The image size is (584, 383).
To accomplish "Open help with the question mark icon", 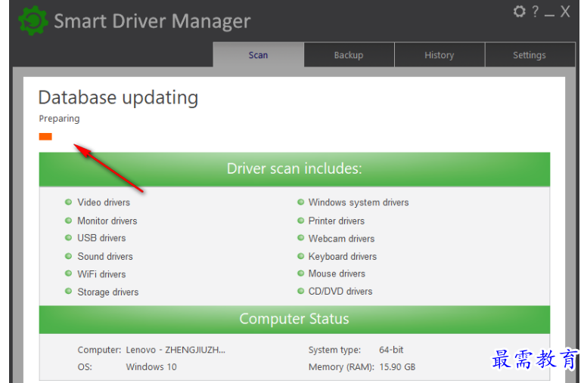I will [536, 11].
